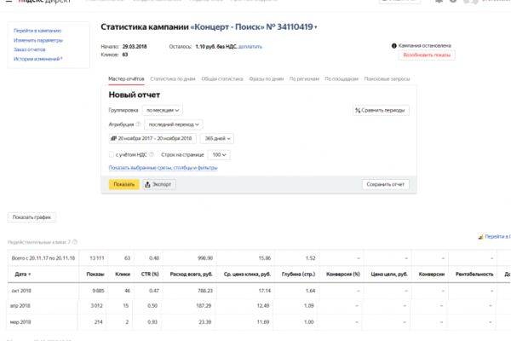Switch to 'Статистика по дням' tab
511x341 pixels.
pos(173,79)
